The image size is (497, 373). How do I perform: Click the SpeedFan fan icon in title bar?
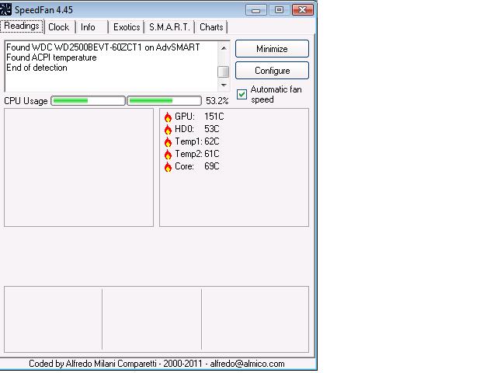click(x=5, y=9)
